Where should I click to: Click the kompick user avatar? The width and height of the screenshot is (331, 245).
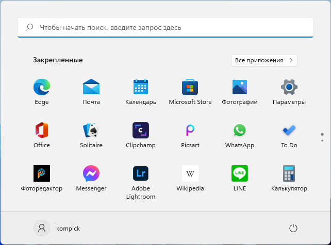pyautogui.click(x=42, y=228)
